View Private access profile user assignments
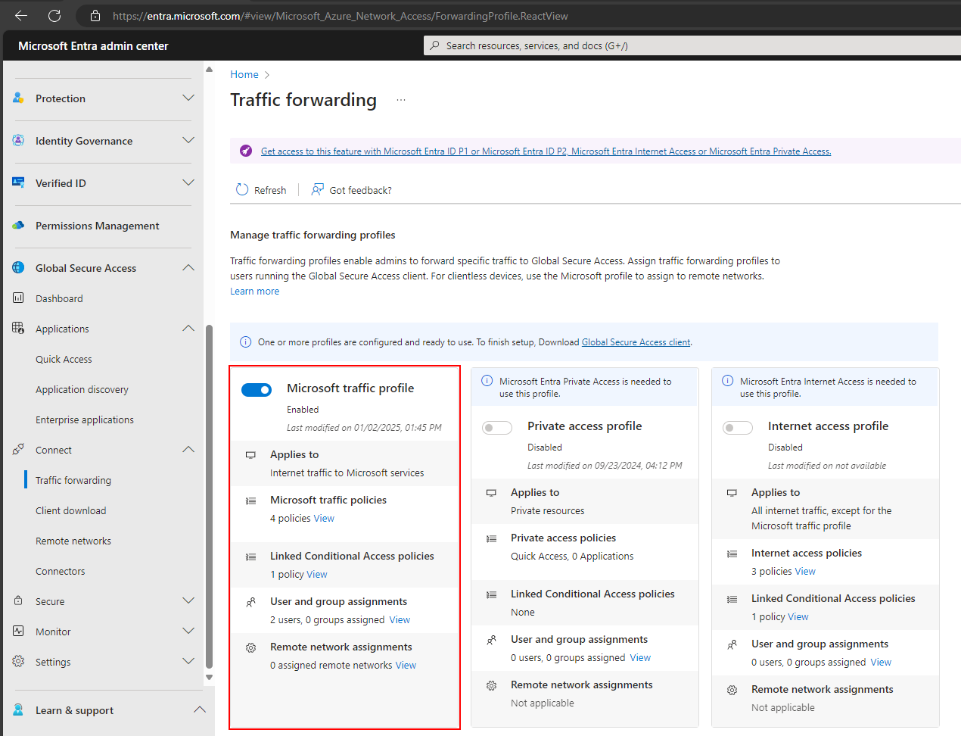 (x=640, y=657)
